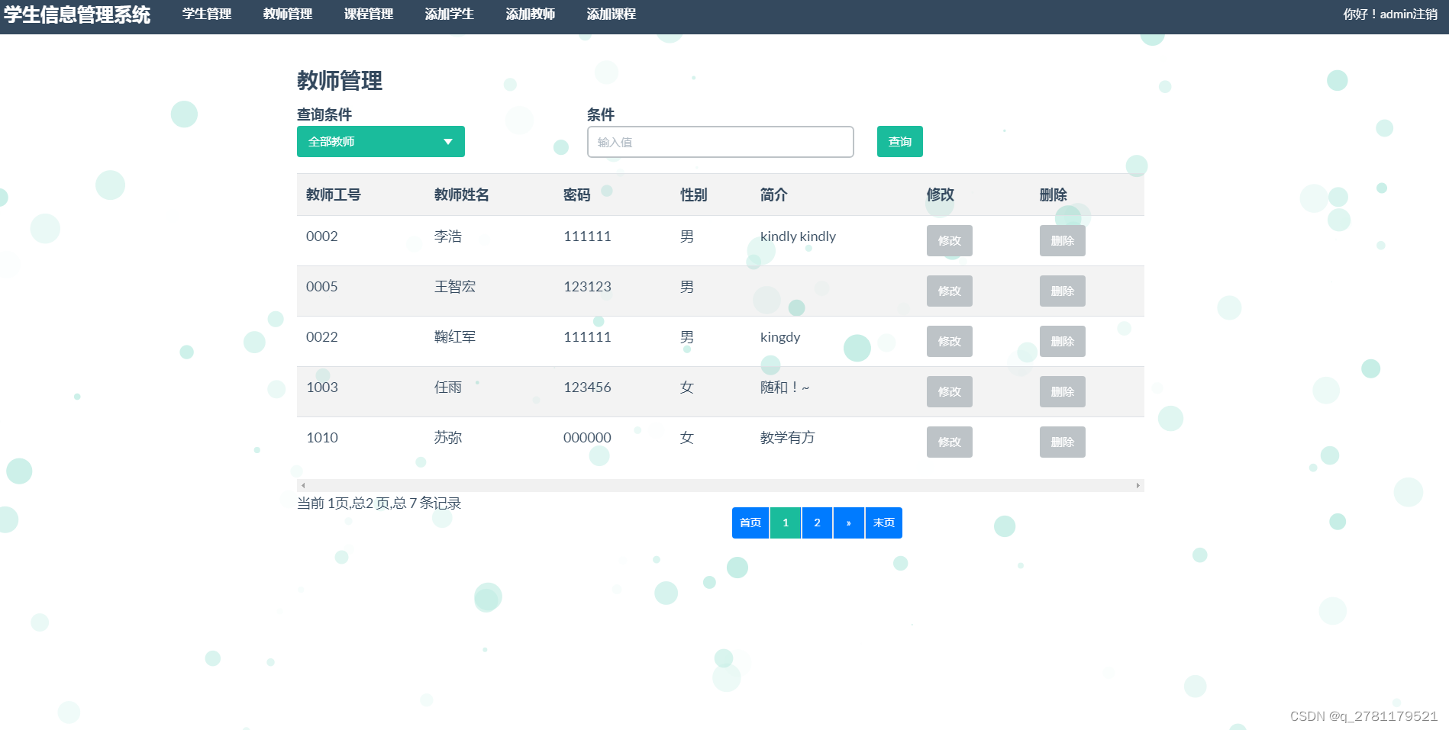The image size is (1449, 730).
Task: Click teacher ID cell 0022
Action: (322, 337)
